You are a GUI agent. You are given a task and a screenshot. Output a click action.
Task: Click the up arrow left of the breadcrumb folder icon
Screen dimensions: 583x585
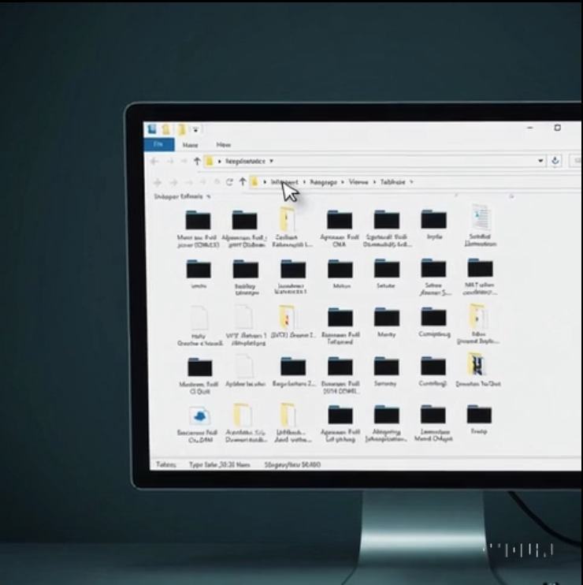pos(243,181)
